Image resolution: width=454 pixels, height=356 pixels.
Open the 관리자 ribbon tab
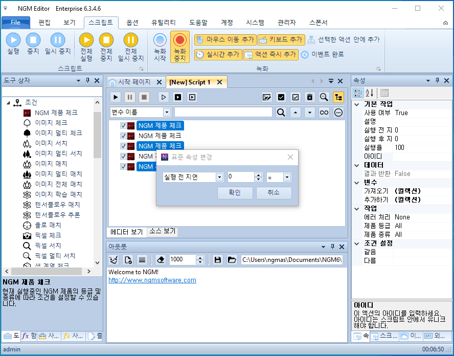[287, 23]
